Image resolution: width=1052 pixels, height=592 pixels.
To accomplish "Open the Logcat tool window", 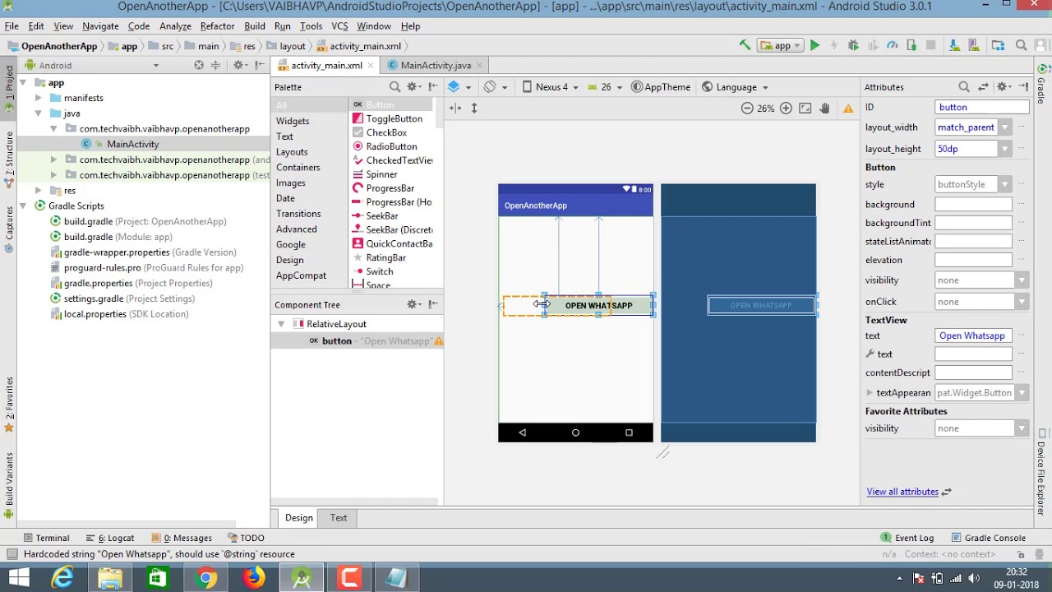I will click(109, 538).
